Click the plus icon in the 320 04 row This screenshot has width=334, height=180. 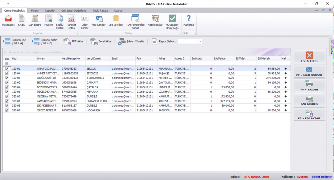tap(286, 87)
